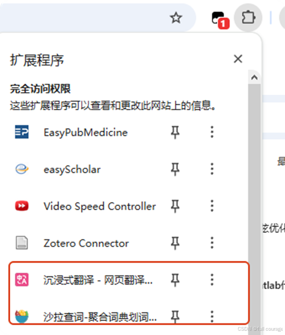Viewport: 285px width, 335px height.
Task: Toggle pin for Video Speed Controller
Action: click(175, 206)
